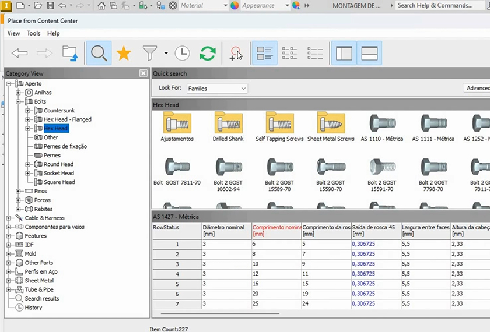Open the Help menu

[54, 33]
